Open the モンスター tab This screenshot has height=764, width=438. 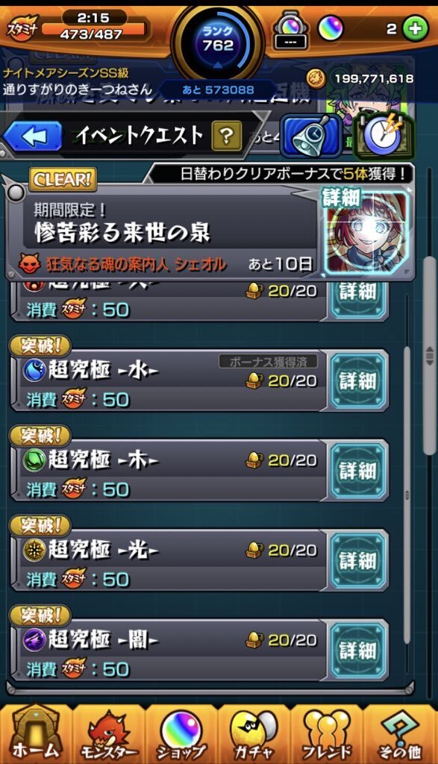109,735
